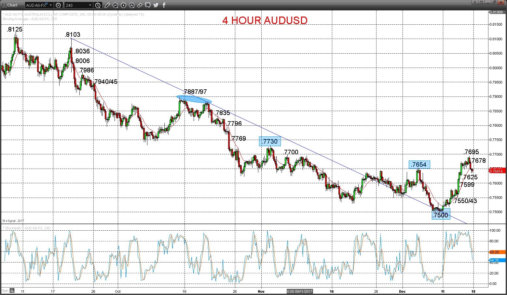507x295 pixels.
Task: Click the 0.78000 price axis label
Action: tap(496, 125)
